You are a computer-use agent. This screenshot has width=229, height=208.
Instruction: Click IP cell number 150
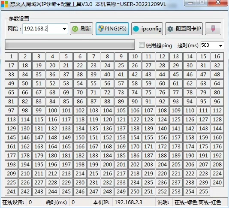tap(80, 138)
